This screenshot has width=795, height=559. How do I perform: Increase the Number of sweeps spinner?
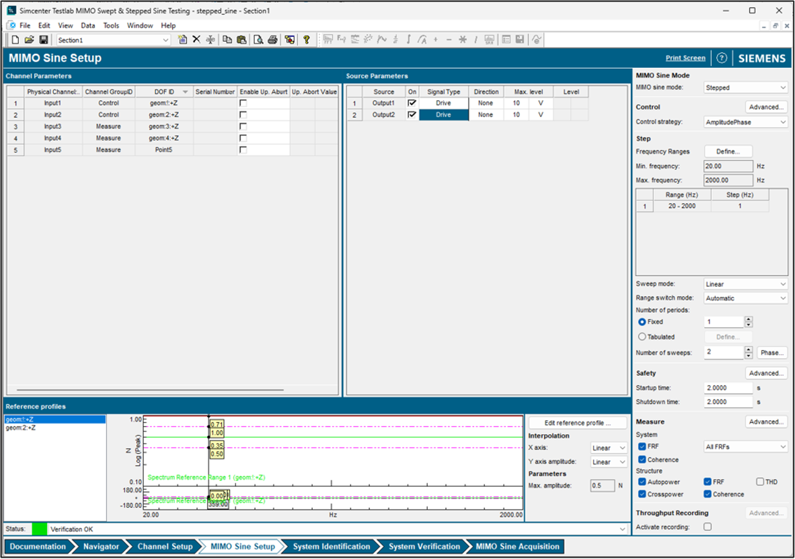(748, 349)
